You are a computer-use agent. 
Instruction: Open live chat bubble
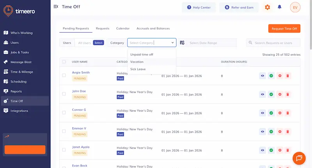point(299,158)
